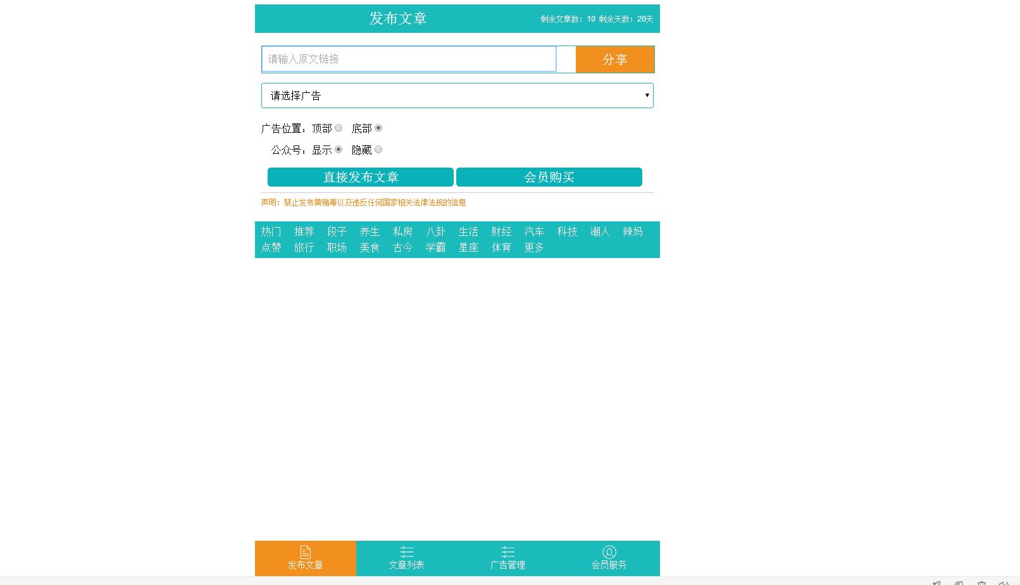Open the 古今 category
This screenshot has width=1020, height=585.
coord(403,247)
